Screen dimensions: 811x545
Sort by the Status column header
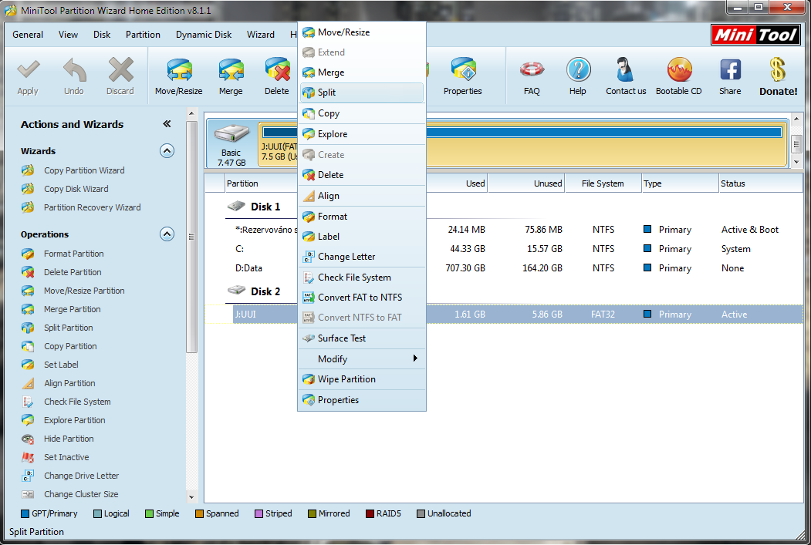pos(760,183)
